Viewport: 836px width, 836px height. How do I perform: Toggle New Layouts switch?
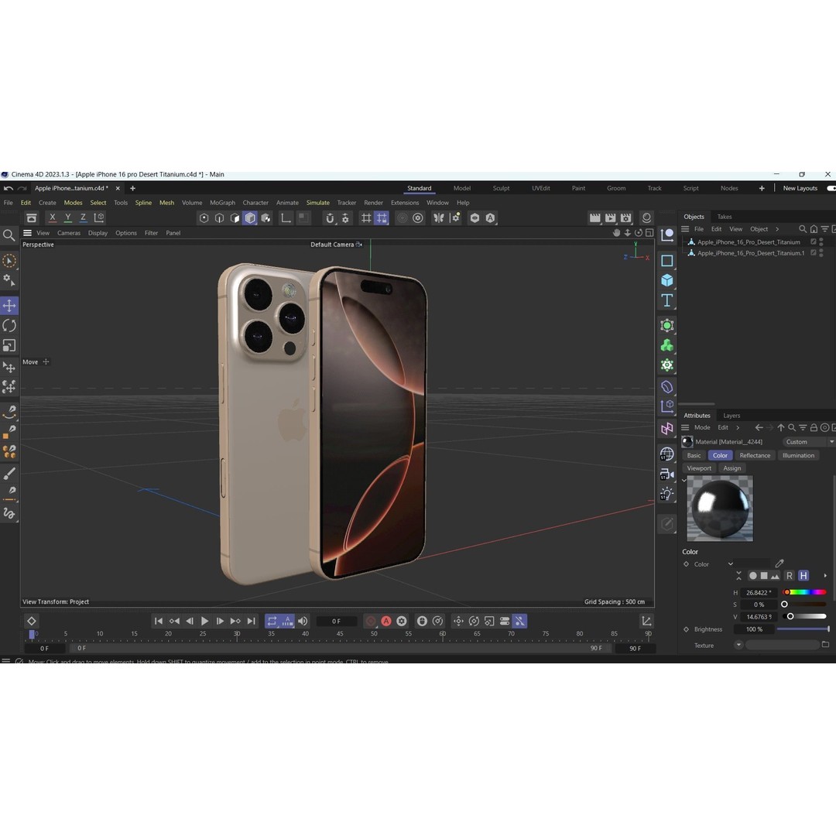(x=831, y=188)
